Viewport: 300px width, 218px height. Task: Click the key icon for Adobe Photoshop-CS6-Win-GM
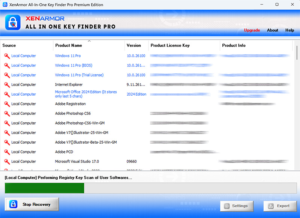[x=7, y=123]
